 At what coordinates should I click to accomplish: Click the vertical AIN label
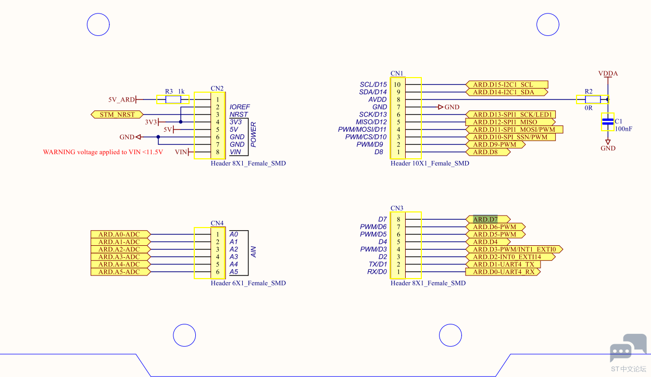tap(254, 253)
